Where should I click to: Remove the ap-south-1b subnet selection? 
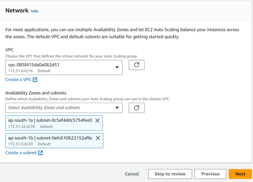click(x=98, y=138)
